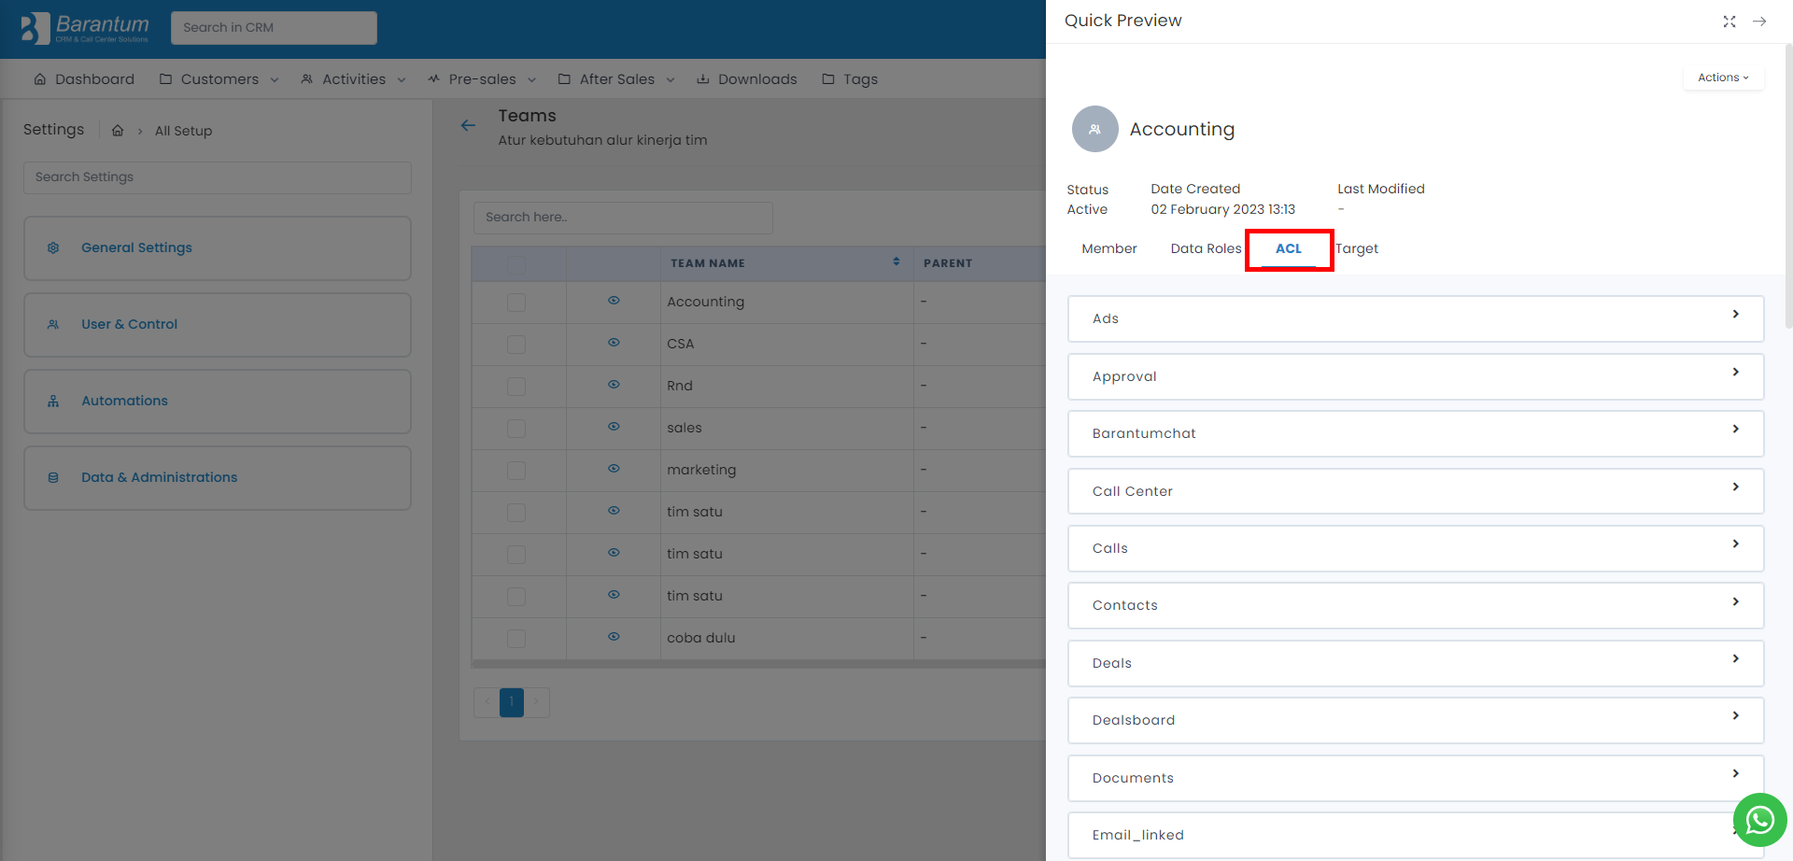The image size is (1793, 861).
Task: Open Data & Administrations settings
Action: pos(218,478)
